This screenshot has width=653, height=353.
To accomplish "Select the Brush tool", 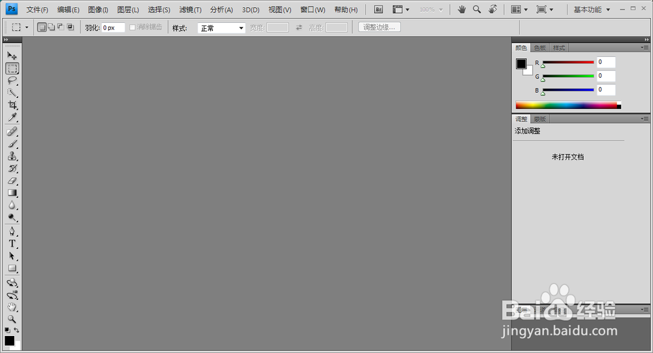I will pos(12,144).
